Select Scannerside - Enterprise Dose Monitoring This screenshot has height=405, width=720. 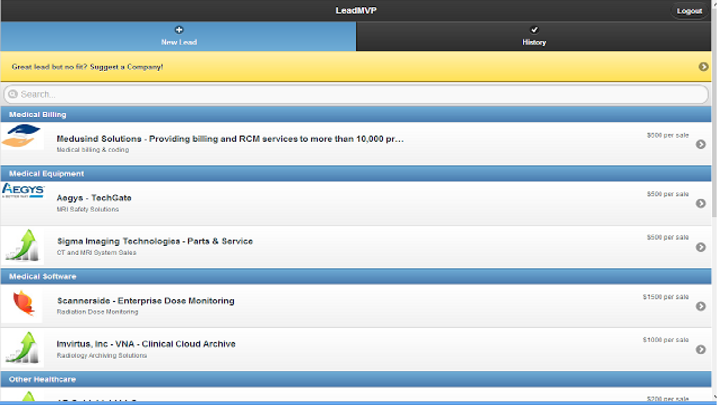(356, 307)
